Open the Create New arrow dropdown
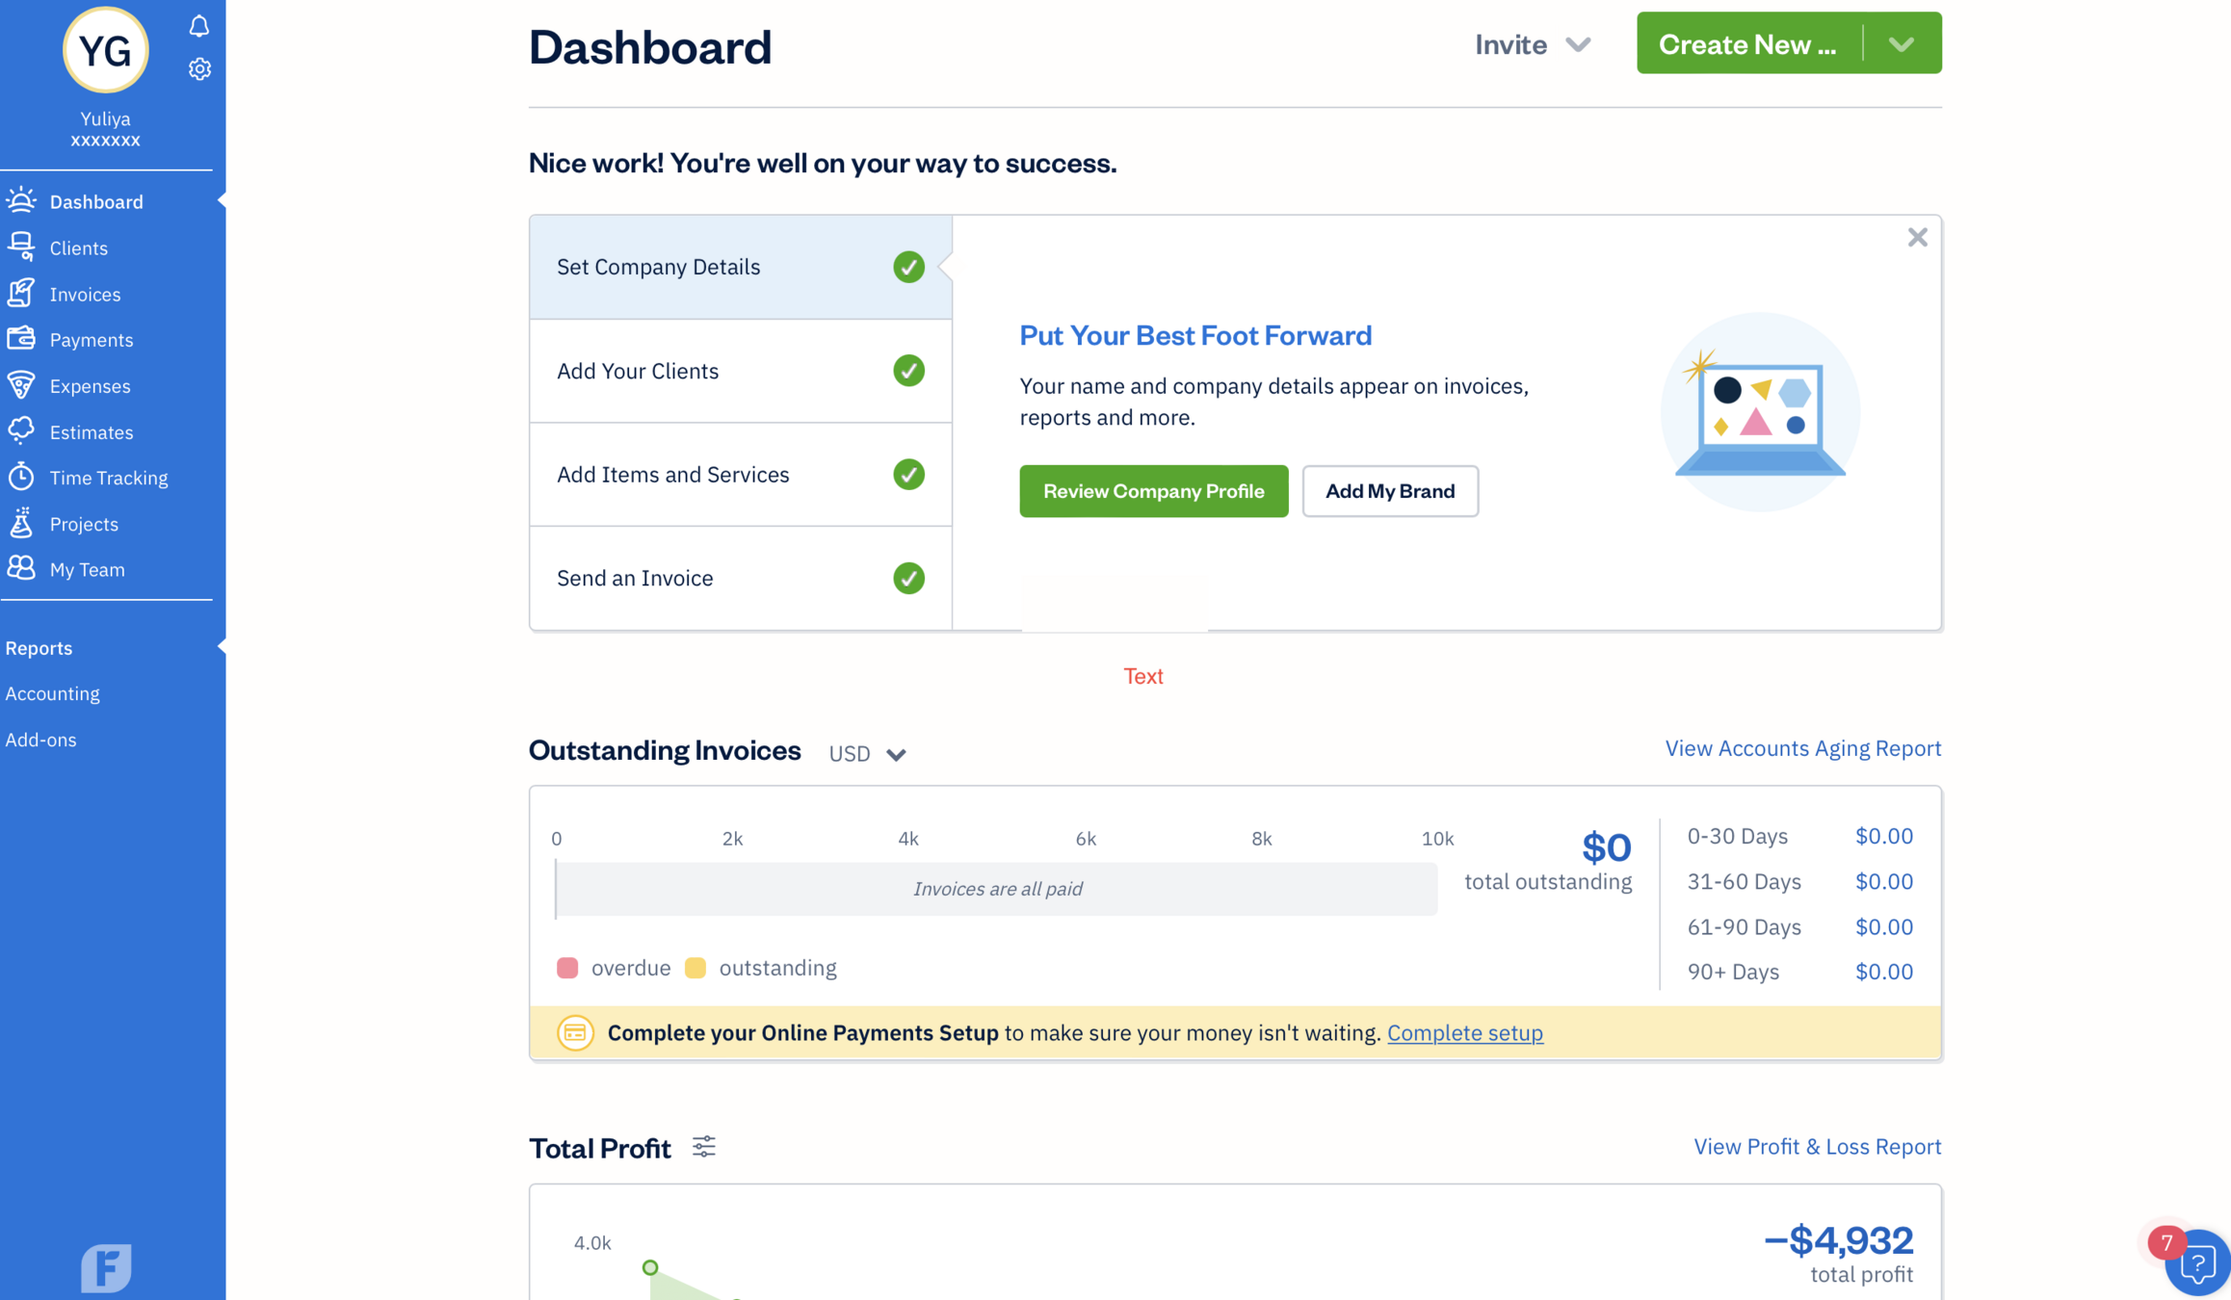Viewport: 2231px width, 1300px height. point(1901,44)
